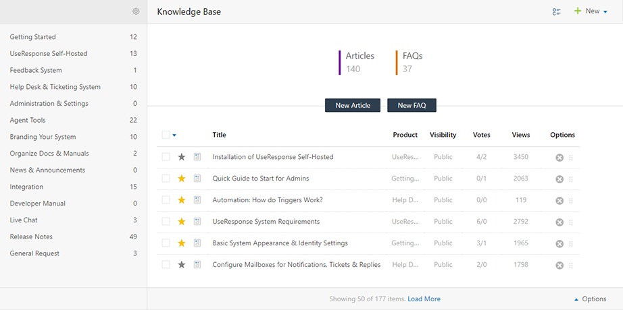Click drag handle on Configure Mailboxes row
The image size is (623, 310).
point(571,266)
